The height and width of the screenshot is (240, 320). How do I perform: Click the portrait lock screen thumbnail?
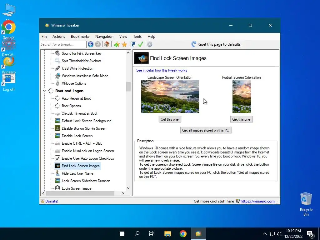pos(242,97)
